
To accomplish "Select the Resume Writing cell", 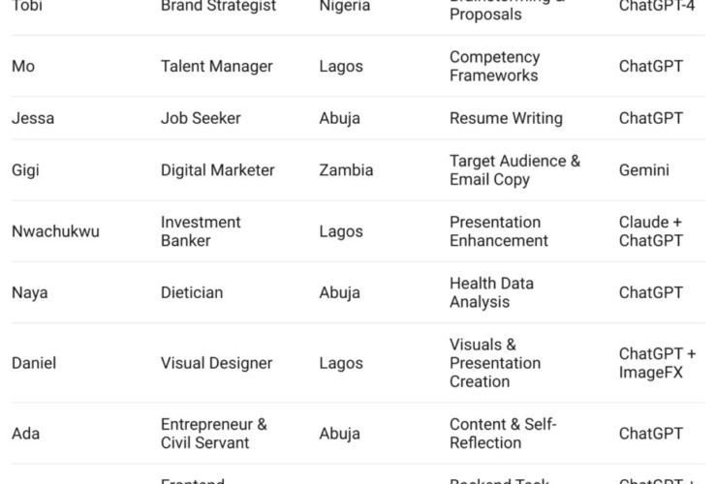I will pyautogui.click(x=506, y=118).
